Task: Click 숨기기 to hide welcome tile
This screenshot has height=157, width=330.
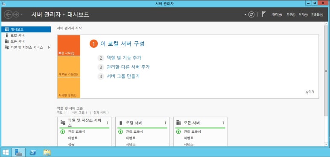Action: coord(310,92)
